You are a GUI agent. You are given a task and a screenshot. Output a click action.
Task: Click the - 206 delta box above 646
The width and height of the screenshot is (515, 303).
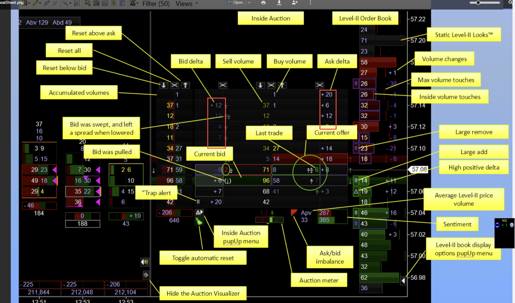pyautogui.click(x=174, y=213)
